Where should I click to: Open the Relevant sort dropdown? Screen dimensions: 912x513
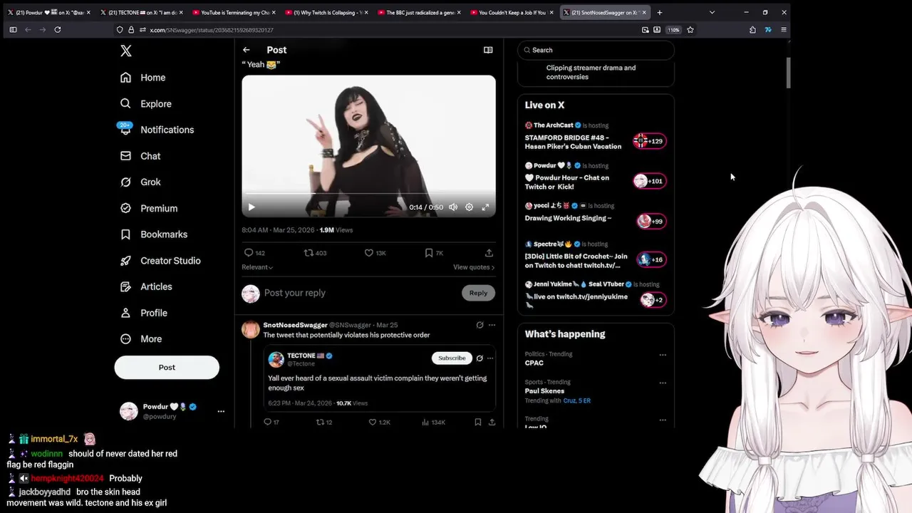pos(257,267)
